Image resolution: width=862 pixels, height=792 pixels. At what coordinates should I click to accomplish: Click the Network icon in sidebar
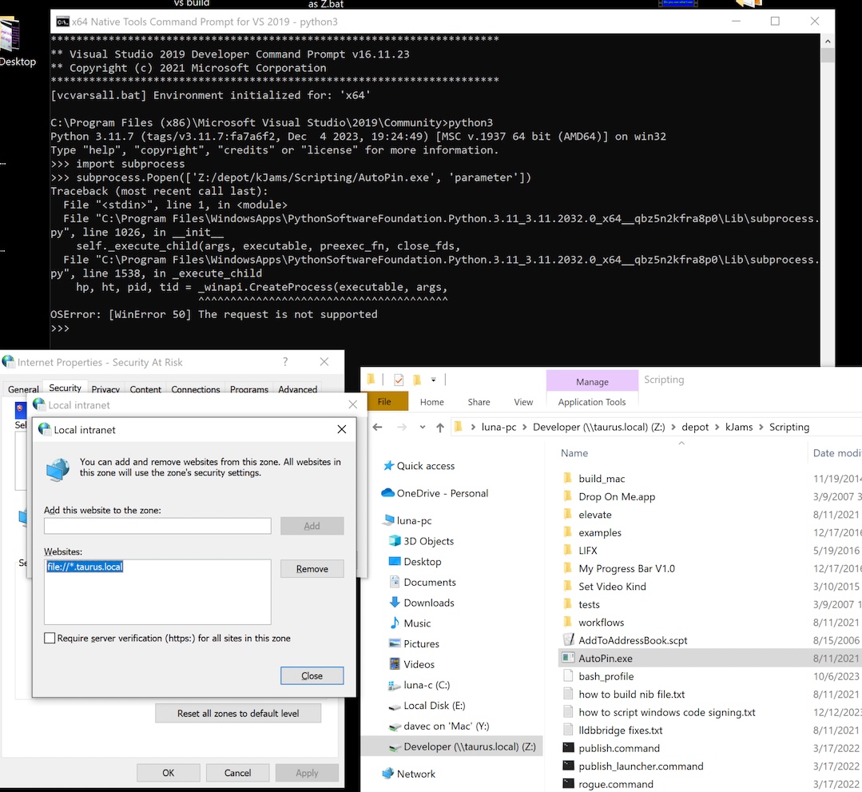click(388, 774)
